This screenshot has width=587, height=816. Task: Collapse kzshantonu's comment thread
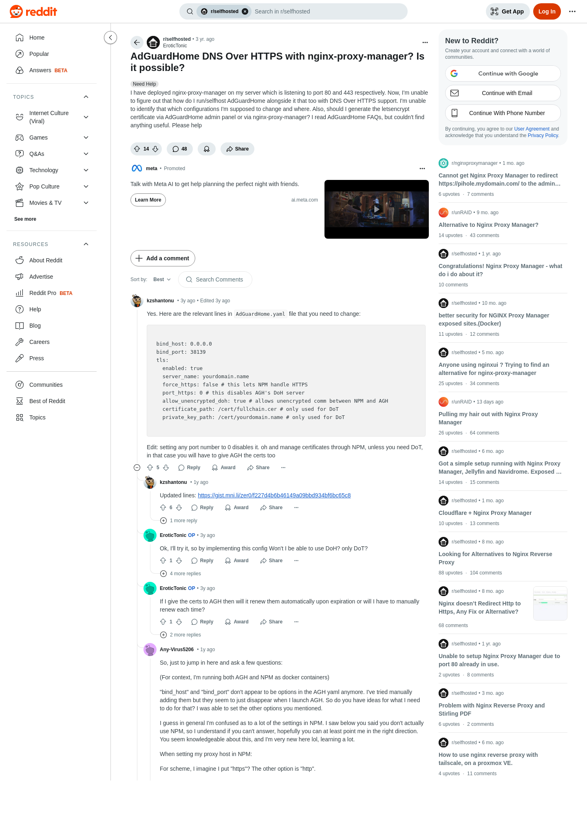pos(137,468)
